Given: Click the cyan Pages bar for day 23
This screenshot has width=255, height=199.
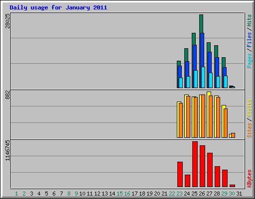Looking at the screenshot, I should click(x=181, y=83).
